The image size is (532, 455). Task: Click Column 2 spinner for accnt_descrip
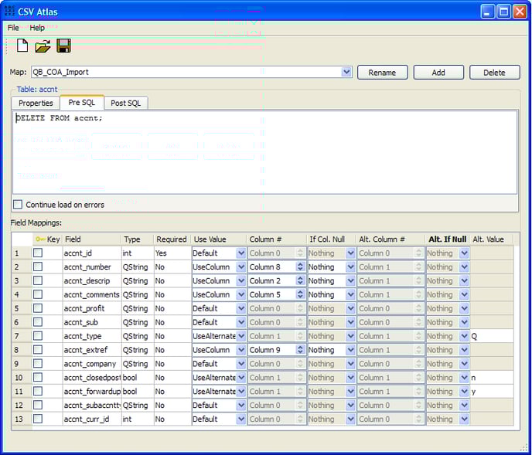pos(300,280)
